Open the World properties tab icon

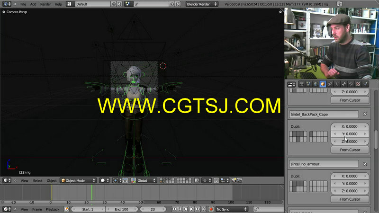point(316,84)
